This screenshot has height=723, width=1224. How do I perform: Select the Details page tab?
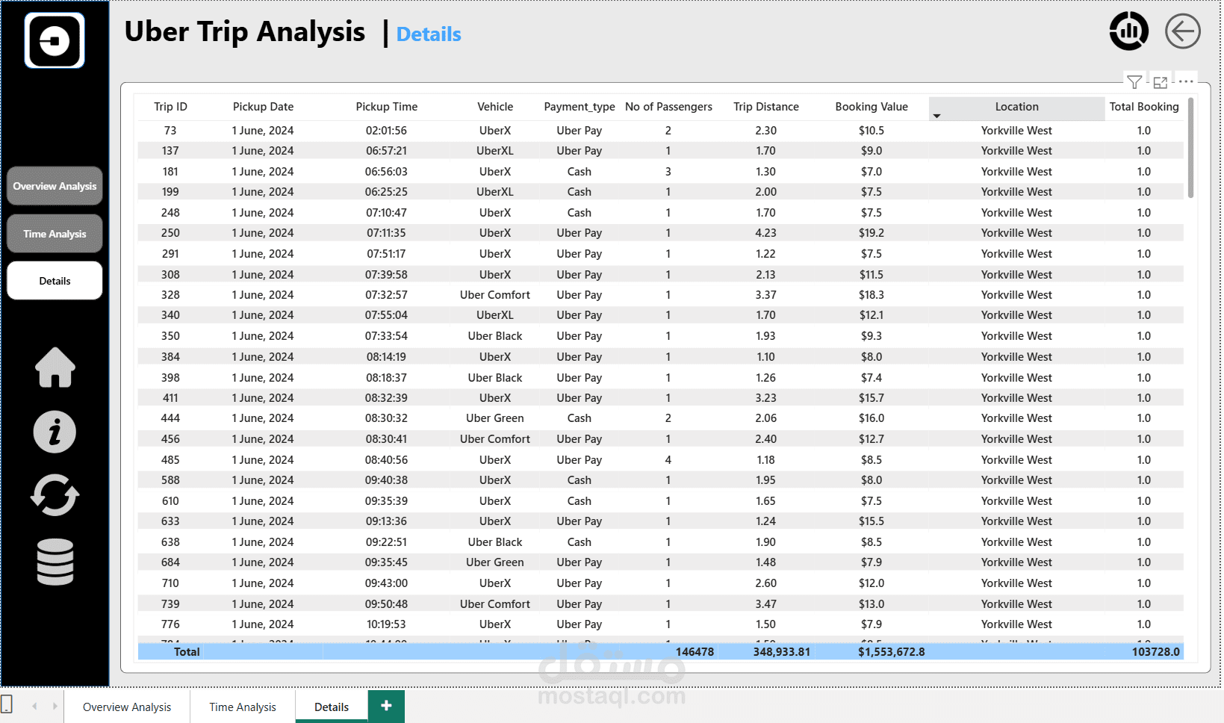tap(332, 707)
